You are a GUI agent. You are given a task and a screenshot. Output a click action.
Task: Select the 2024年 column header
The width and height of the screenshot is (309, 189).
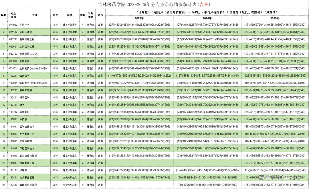click(207, 18)
